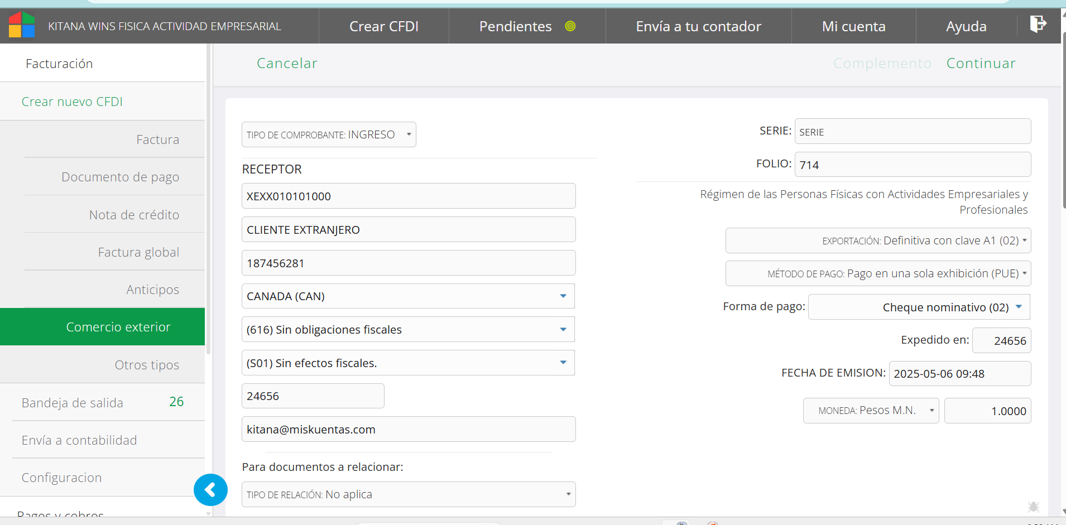
Task: Open the Crear CFDI menu
Action: 383,26
